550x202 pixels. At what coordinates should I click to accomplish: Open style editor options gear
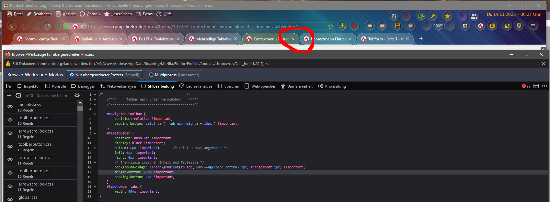point(77,95)
